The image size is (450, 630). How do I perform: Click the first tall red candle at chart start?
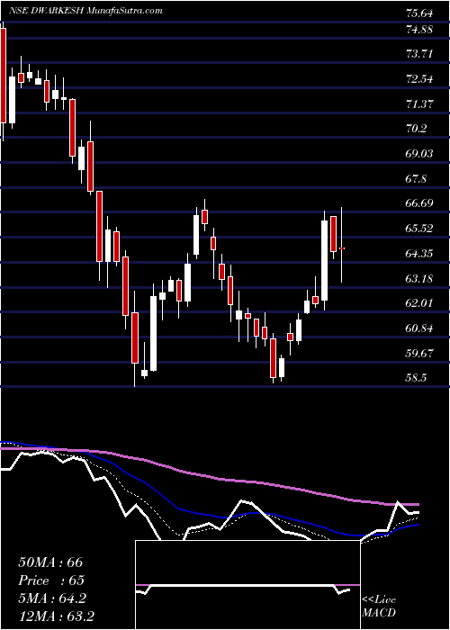coord(4,76)
